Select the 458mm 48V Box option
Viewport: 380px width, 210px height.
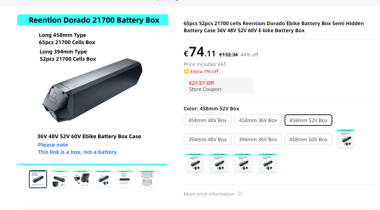pos(207,120)
